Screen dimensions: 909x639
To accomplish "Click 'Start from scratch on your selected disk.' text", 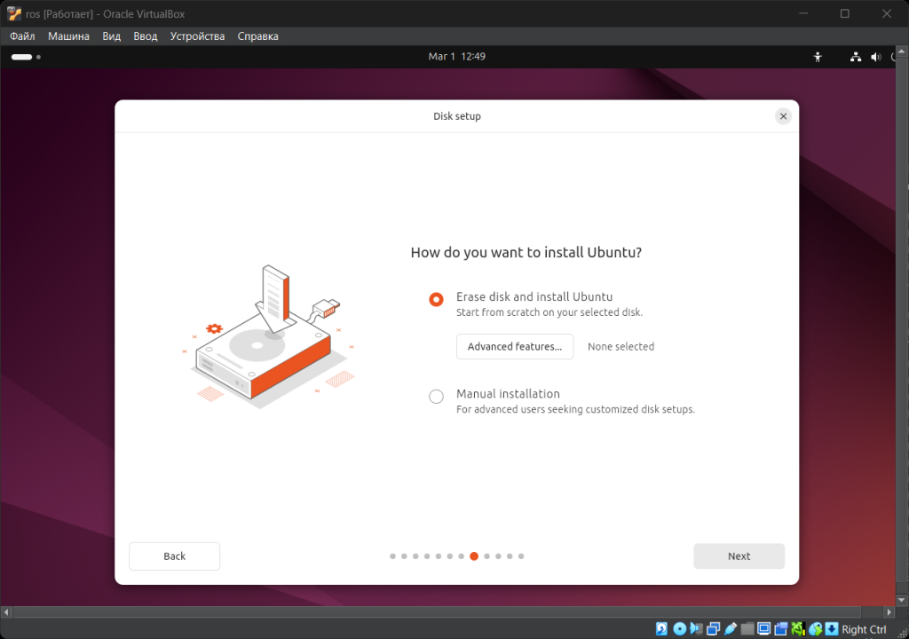I will click(x=549, y=312).
